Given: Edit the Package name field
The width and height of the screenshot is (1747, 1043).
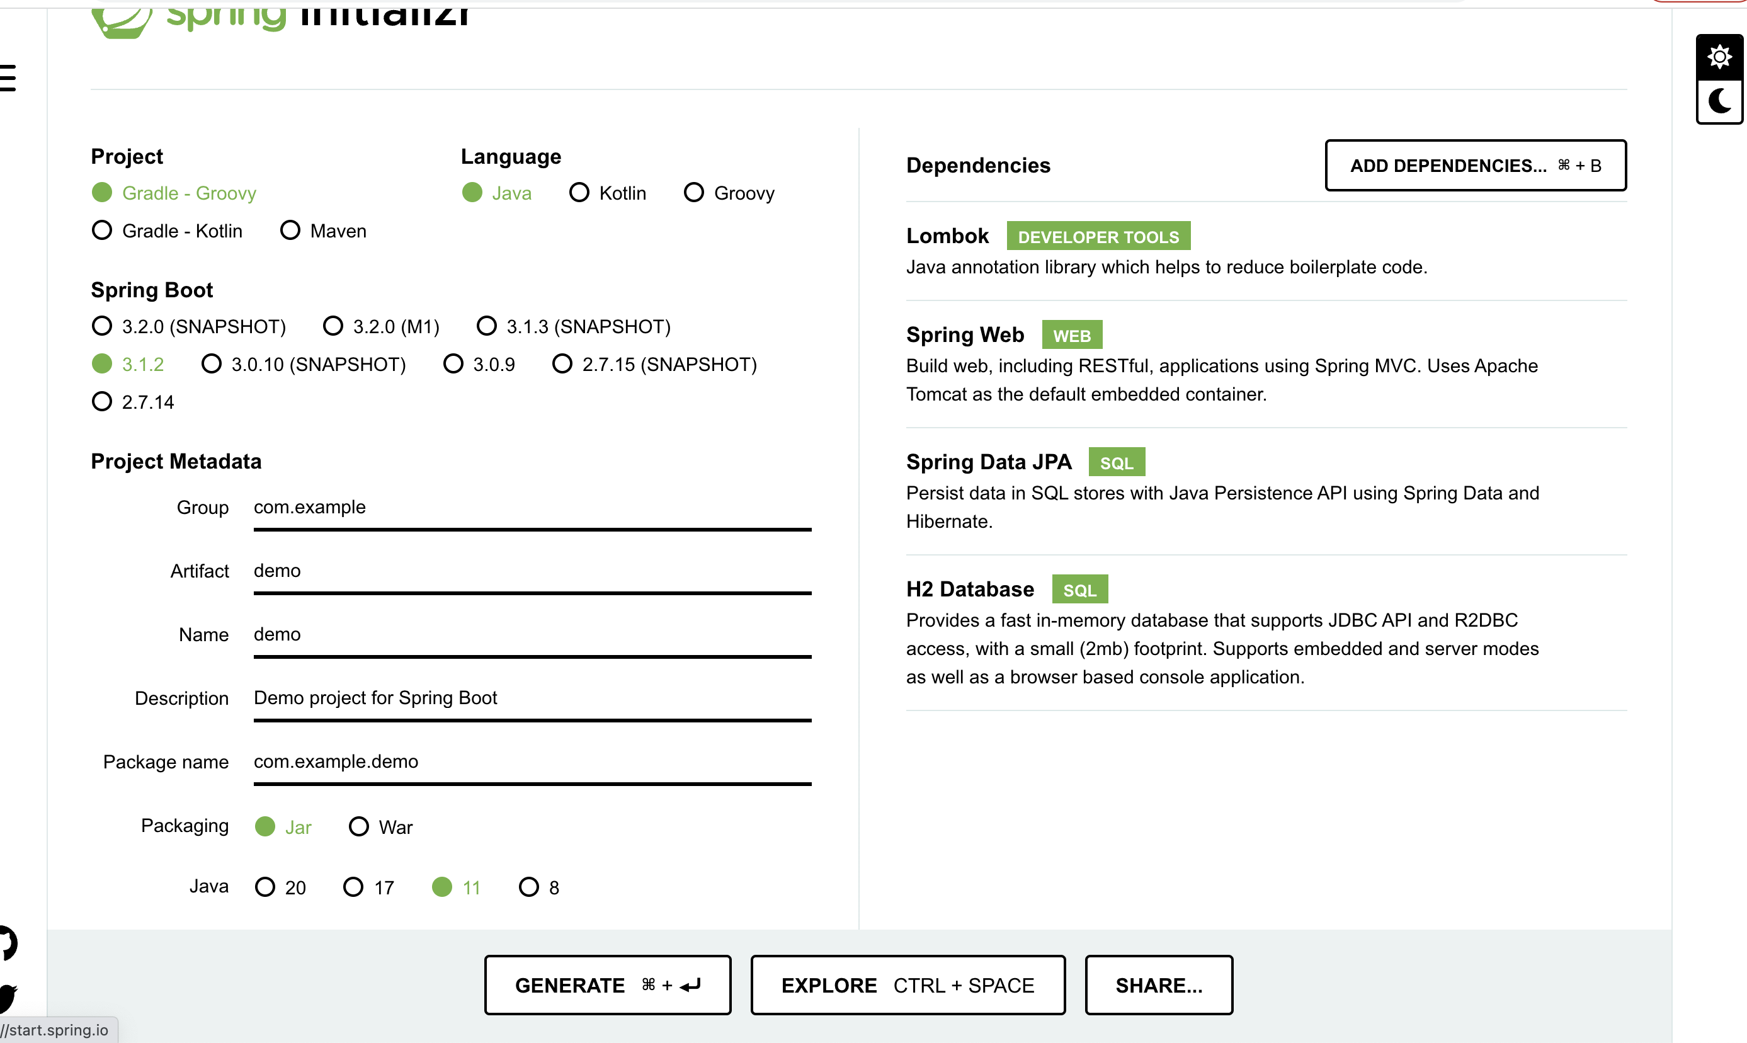Looking at the screenshot, I should 532,762.
